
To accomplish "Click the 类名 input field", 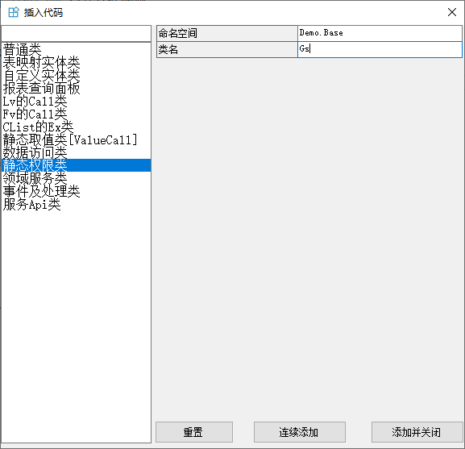I will [380, 49].
